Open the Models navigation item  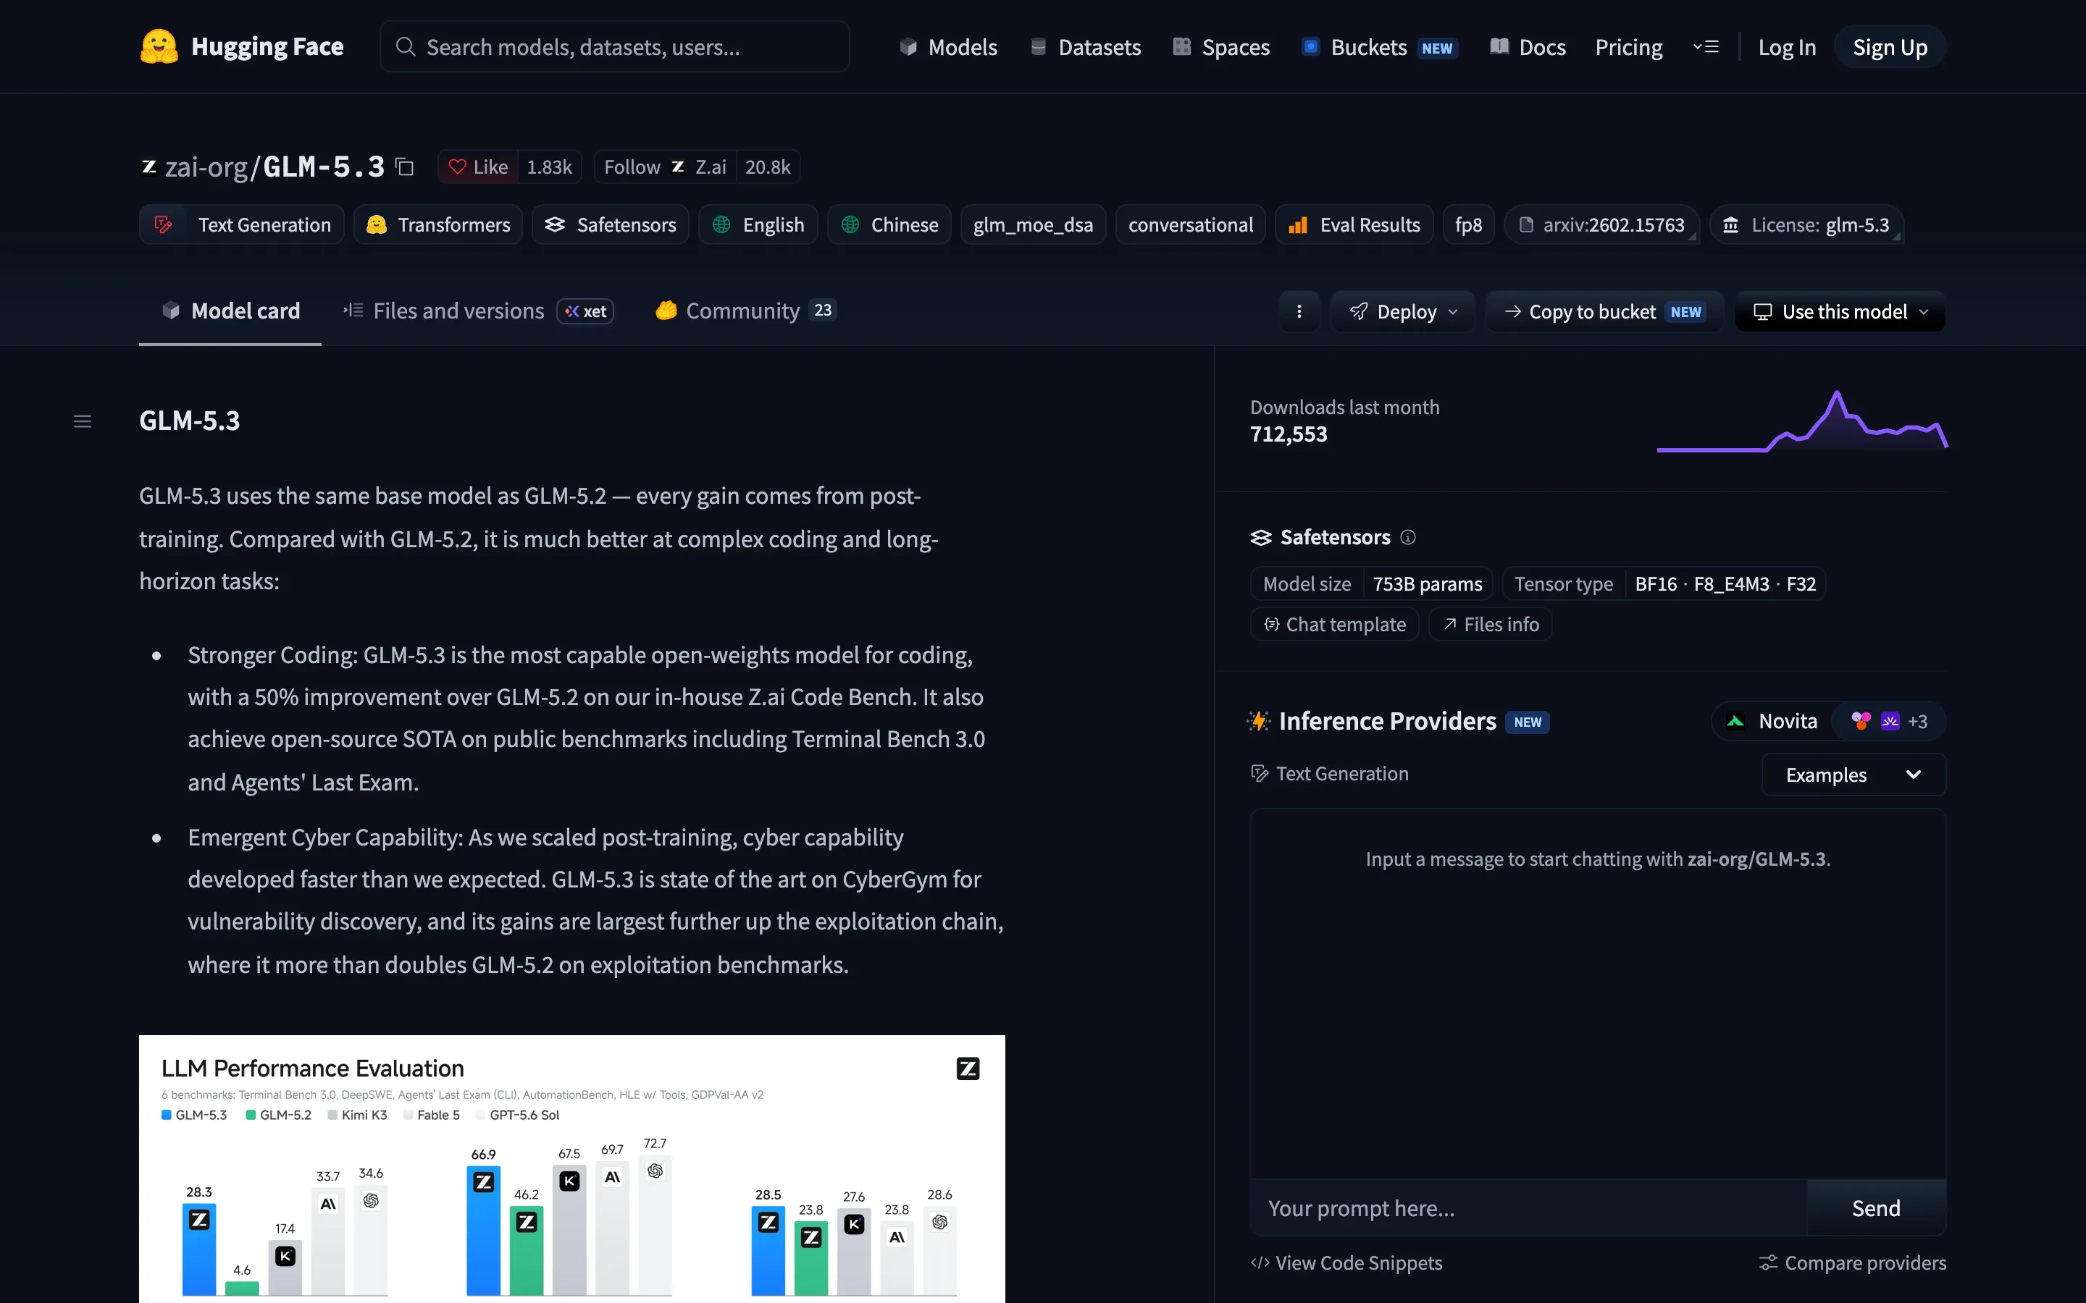948,47
